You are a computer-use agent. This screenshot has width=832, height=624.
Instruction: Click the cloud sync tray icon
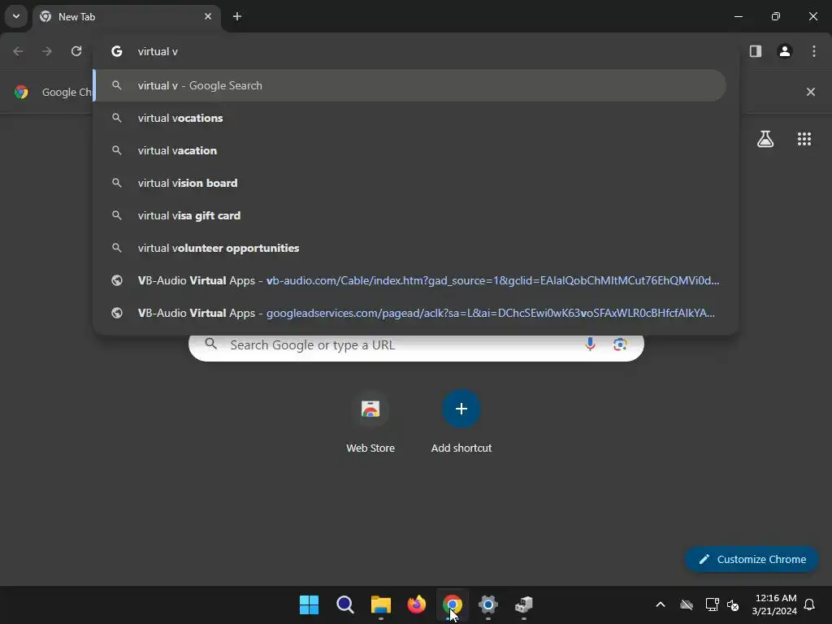pyautogui.click(x=687, y=604)
